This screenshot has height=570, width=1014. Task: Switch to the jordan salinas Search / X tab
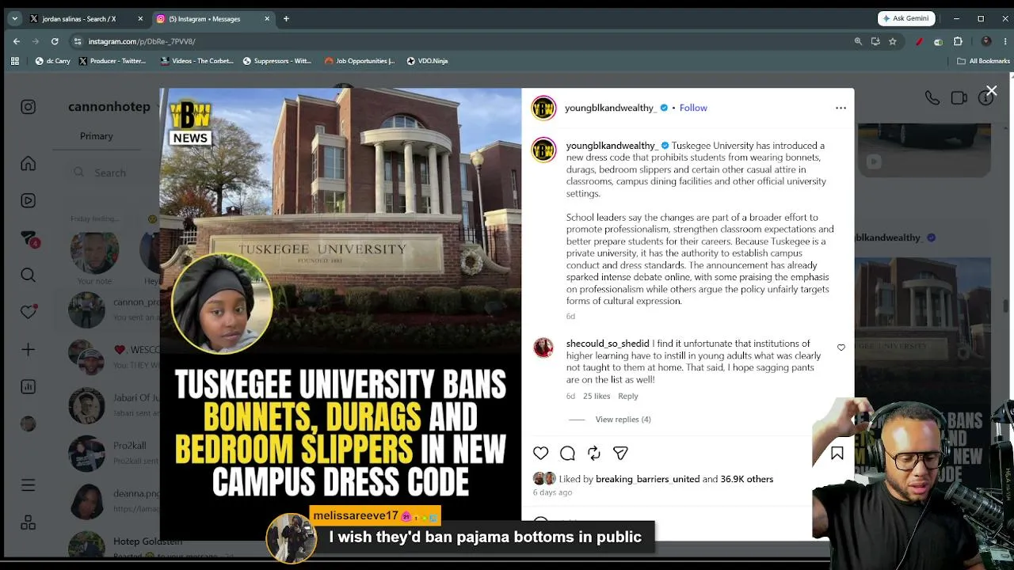coord(86,18)
